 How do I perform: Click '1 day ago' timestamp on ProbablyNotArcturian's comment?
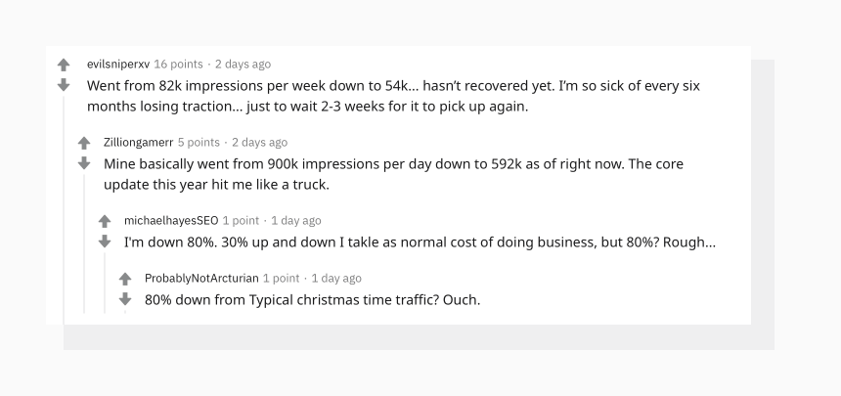pos(336,278)
